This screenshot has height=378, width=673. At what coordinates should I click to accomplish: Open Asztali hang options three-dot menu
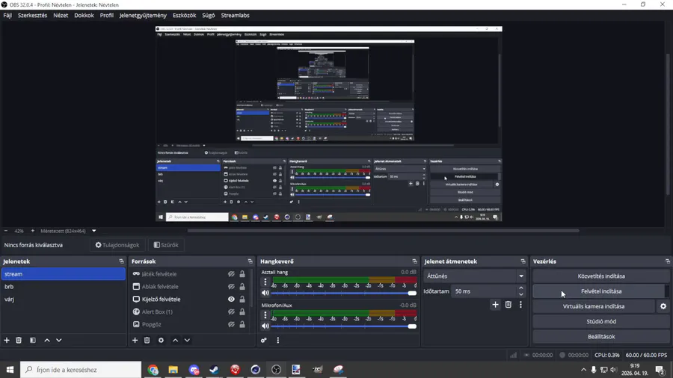click(x=265, y=282)
